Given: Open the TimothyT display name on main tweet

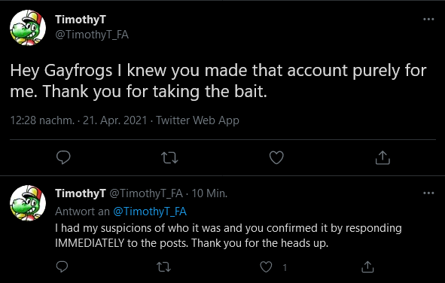Looking at the screenshot, I should pos(81,20).
